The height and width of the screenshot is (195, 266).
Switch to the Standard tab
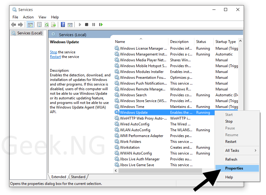click(78, 177)
